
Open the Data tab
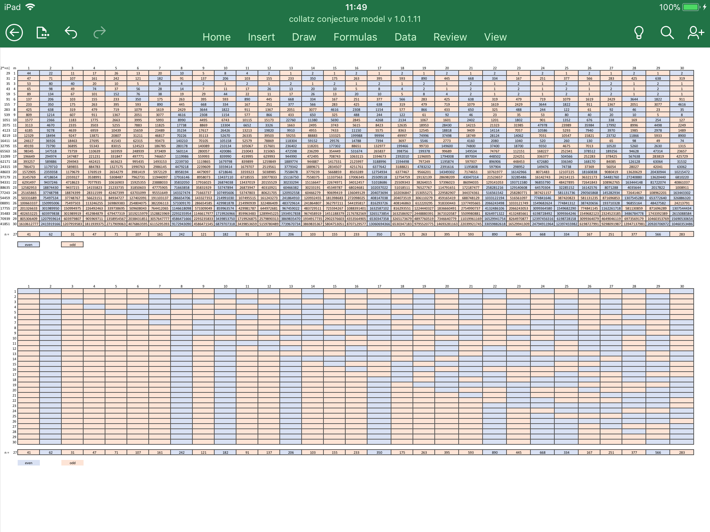405,37
